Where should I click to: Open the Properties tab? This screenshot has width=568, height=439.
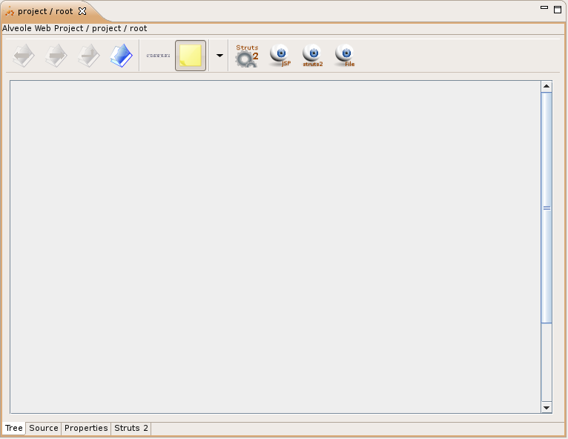(x=86, y=429)
